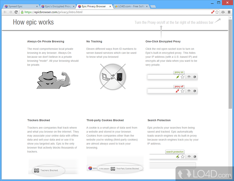Toggle the red proxy socket icon in address bar

pyautogui.click(x=213, y=12)
